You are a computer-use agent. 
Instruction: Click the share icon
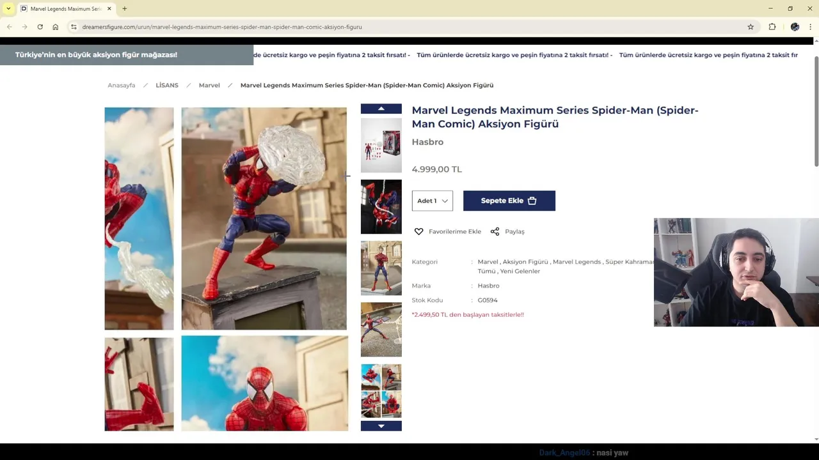(495, 231)
